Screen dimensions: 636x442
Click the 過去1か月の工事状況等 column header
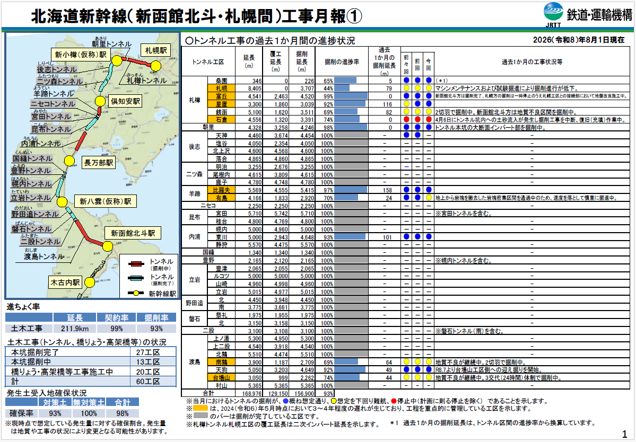coord(532,62)
